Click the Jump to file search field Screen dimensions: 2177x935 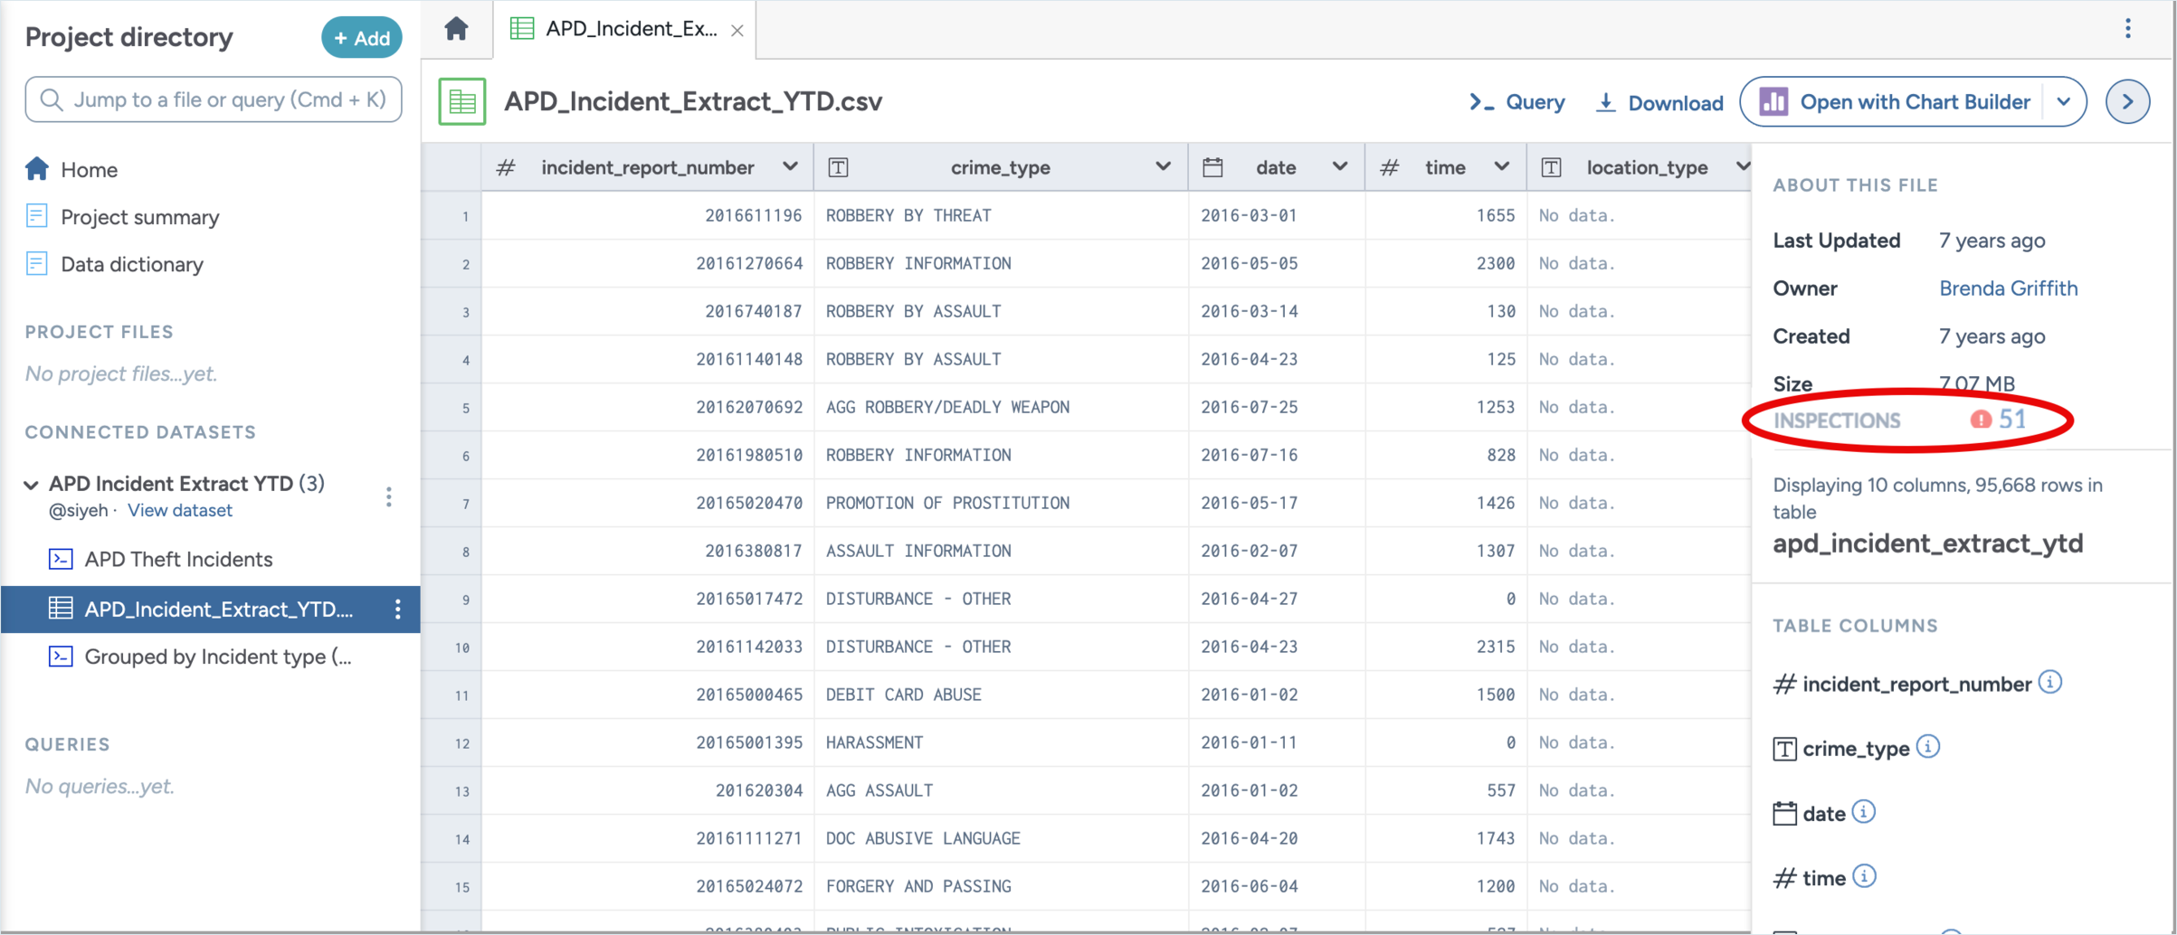tap(214, 99)
